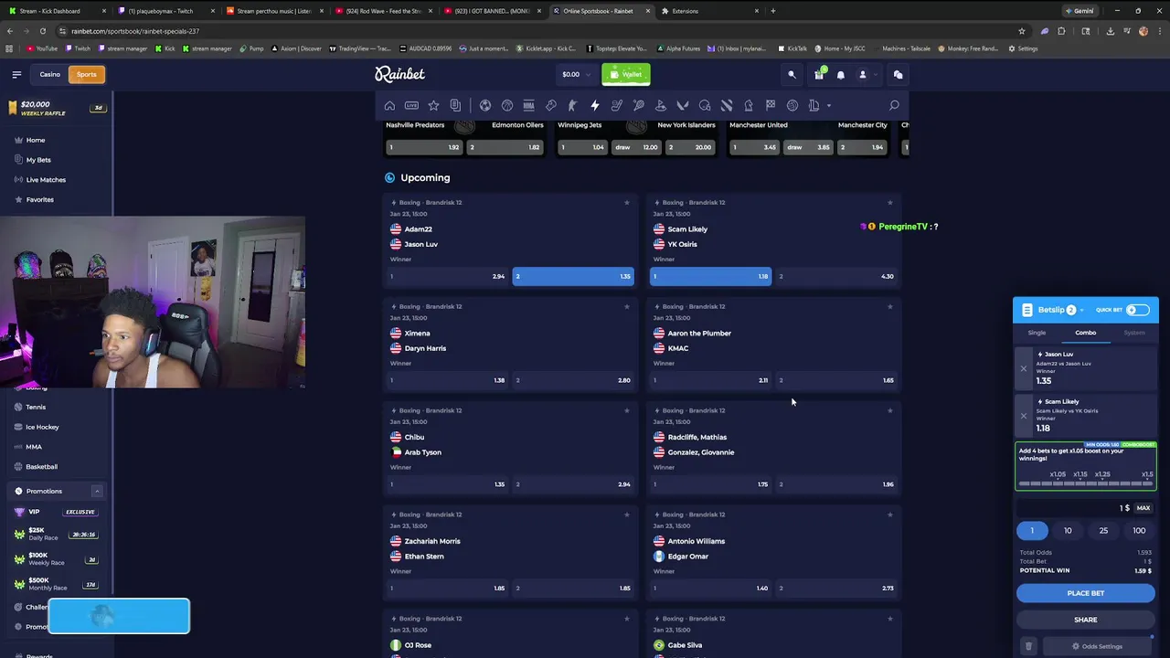Open the Single betslip tab
Screen dimensions: 1170x658
1037,333
